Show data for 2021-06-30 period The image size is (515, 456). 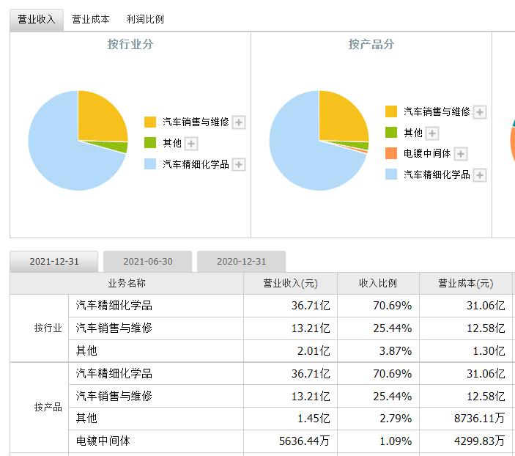pyautogui.click(x=148, y=262)
